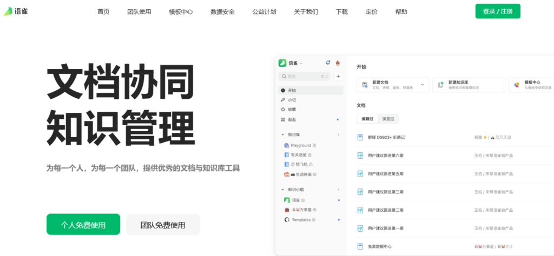This screenshot has height=256, width=554.
Task: Select the clock icon for 开始
Action: point(283,90)
